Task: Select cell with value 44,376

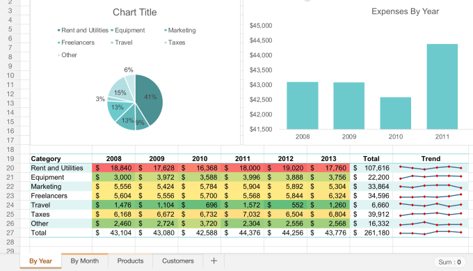Action: click(x=243, y=233)
